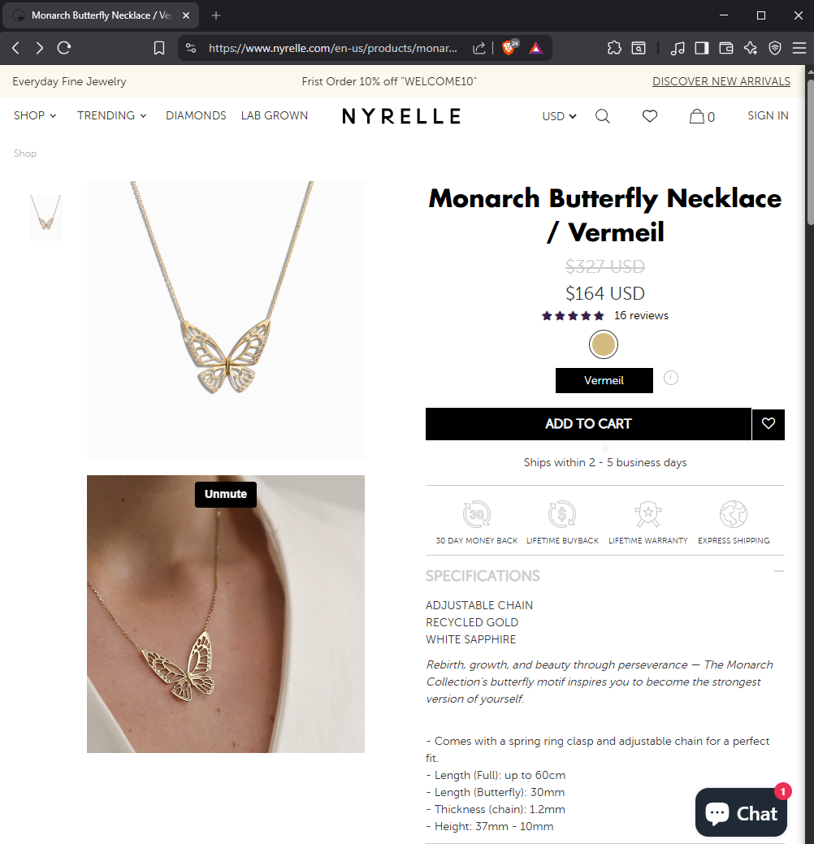Viewport: 814px width, 844px height.
Task: Collapse the Specifications section
Action: coord(778,571)
